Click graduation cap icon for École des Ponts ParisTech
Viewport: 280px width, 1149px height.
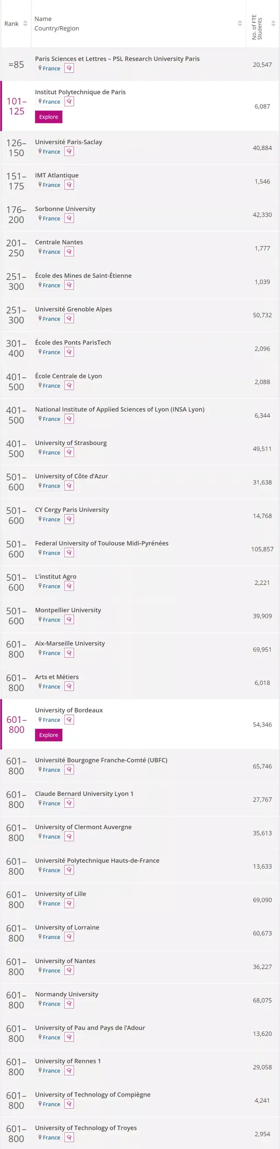point(69,352)
